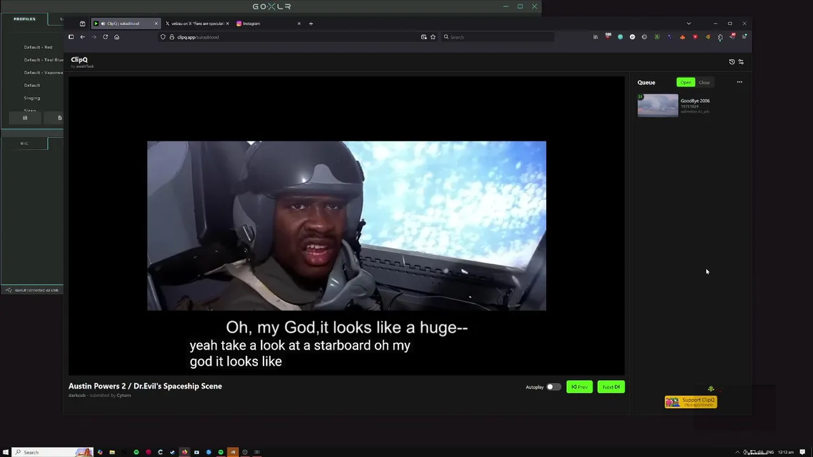813x457 pixels.
Task: Skip to next clip with Next button
Action: click(611, 387)
